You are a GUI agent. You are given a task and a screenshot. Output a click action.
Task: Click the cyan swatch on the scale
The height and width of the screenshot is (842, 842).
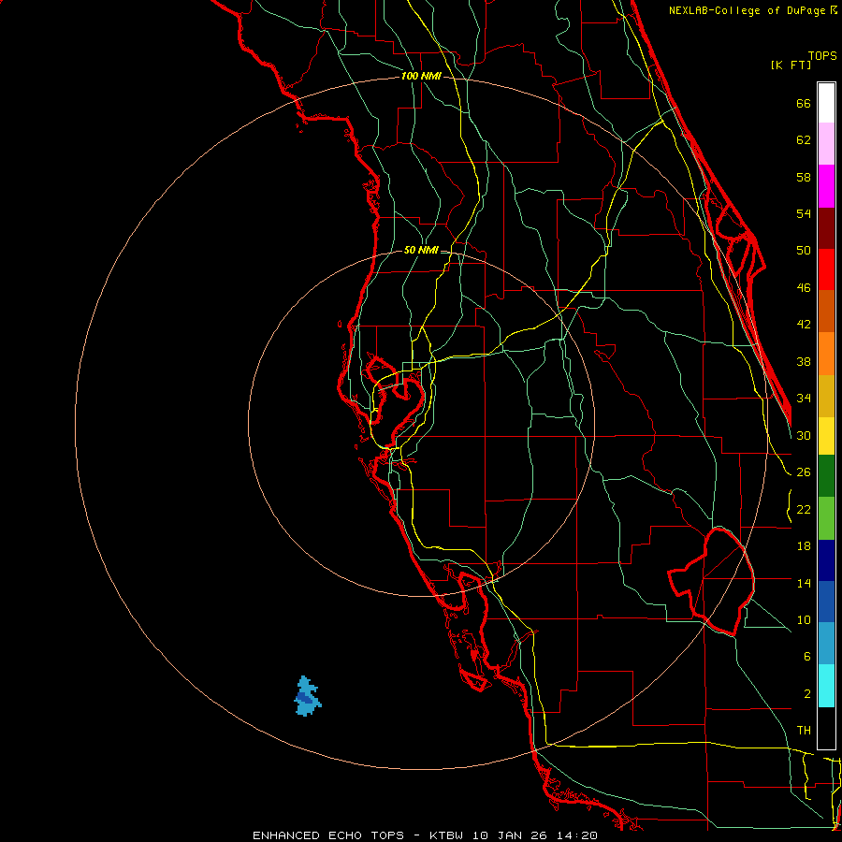click(826, 686)
